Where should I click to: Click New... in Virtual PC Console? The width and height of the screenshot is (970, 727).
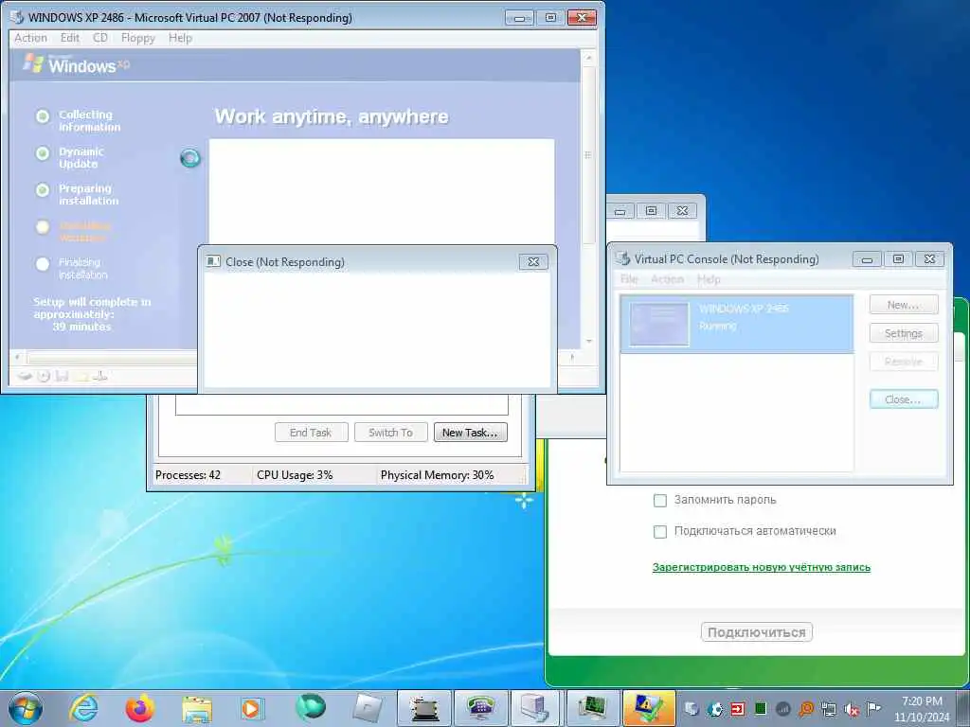tap(904, 305)
